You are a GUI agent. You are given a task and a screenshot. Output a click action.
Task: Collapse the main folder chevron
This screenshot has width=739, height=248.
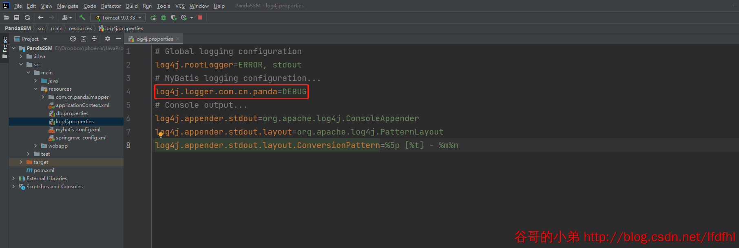[28, 72]
